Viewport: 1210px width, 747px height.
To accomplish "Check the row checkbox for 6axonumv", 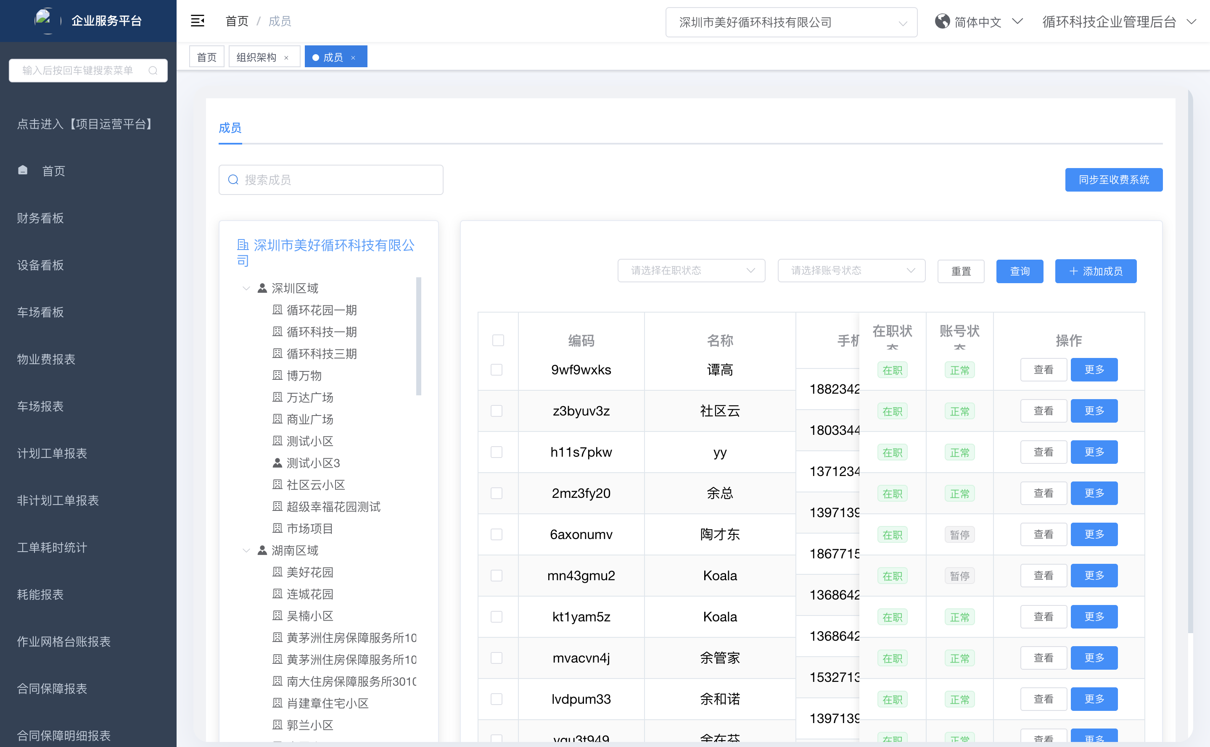I will click(496, 534).
